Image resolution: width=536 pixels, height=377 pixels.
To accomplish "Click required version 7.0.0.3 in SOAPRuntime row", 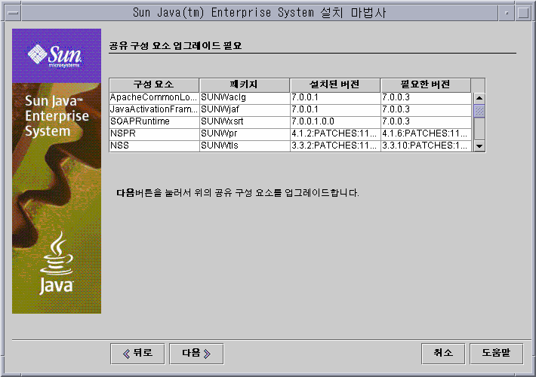I will tap(426, 122).
